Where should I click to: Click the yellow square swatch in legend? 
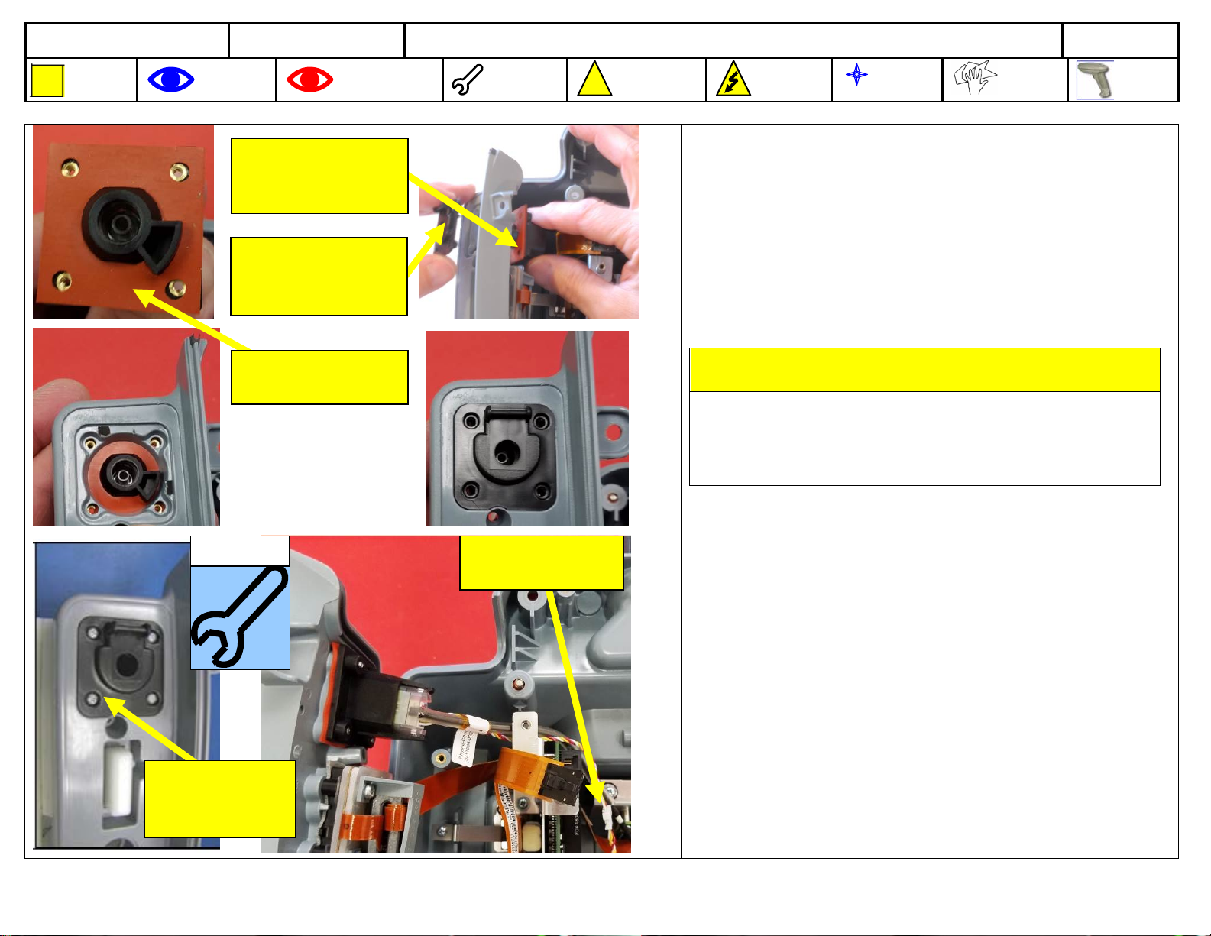47,81
